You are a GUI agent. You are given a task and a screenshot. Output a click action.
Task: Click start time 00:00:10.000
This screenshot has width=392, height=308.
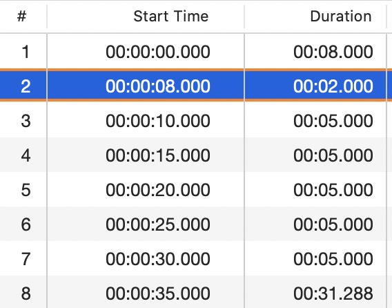(x=158, y=121)
